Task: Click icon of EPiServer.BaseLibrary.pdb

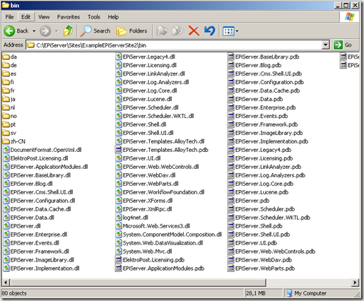Action: pyautogui.click(x=231, y=57)
